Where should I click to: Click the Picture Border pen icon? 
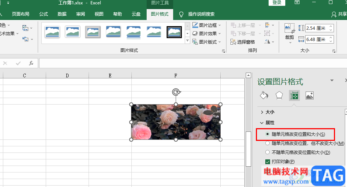click(x=195, y=25)
